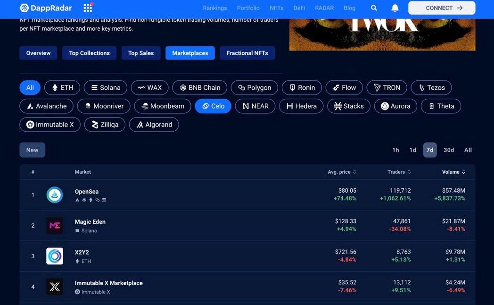Click the CONNECT wallet button
The width and height of the screenshot is (494, 305).
coord(442,8)
